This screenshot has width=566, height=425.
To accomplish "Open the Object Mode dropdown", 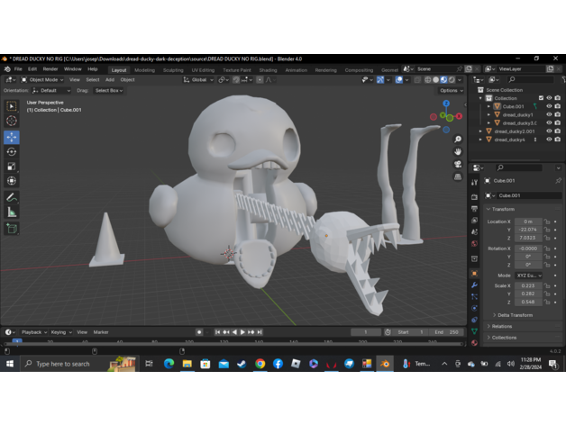I will coord(43,79).
